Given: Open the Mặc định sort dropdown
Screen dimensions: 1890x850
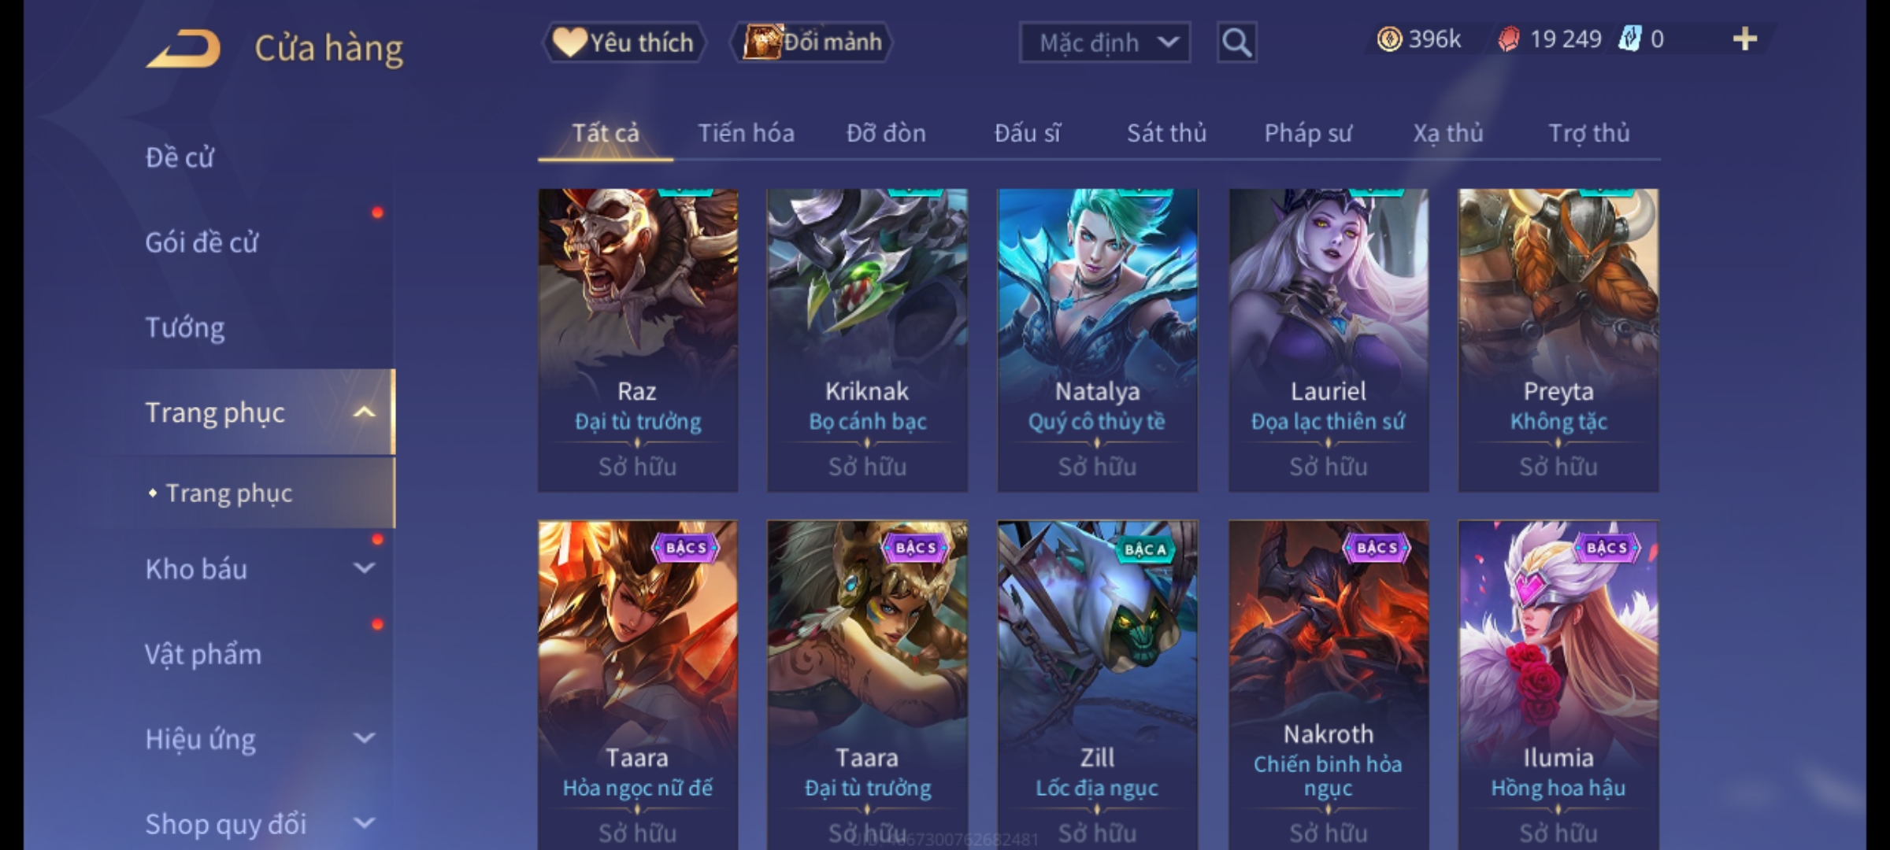Looking at the screenshot, I should (x=1104, y=42).
